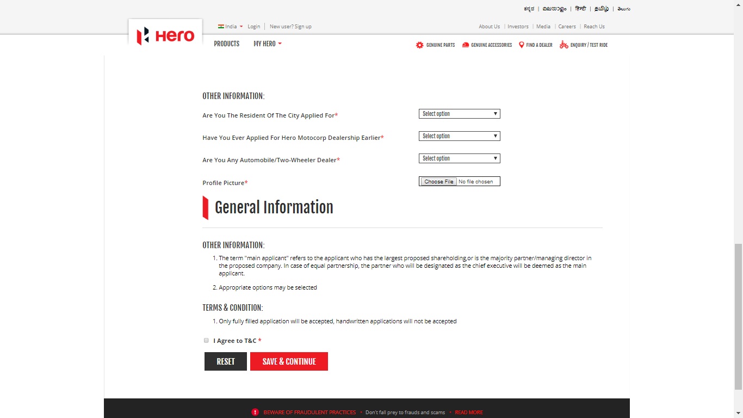The width and height of the screenshot is (743, 418).
Task: Click the scrollbar down arrow
Action: (x=739, y=414)
